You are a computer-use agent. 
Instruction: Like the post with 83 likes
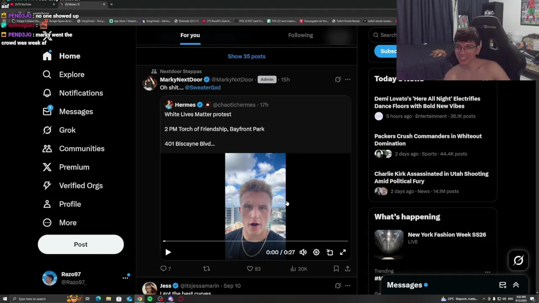point(253,268)
